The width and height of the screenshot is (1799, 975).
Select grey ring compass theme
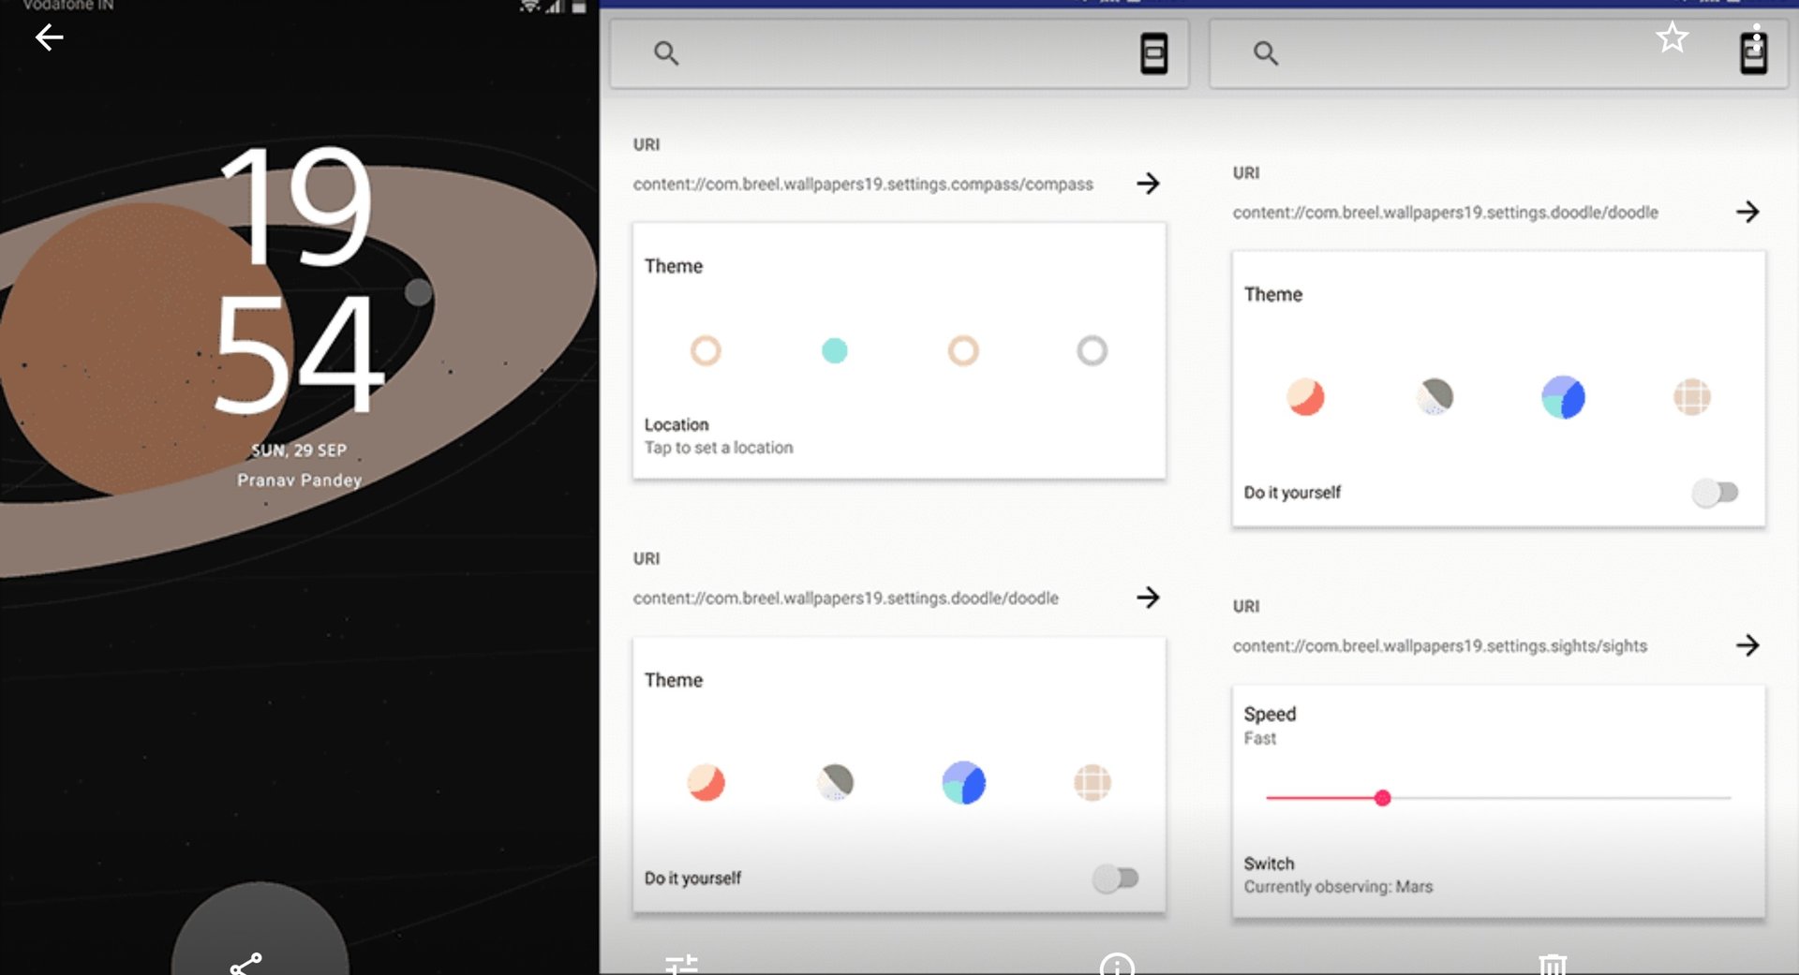tap(1092, 350)
